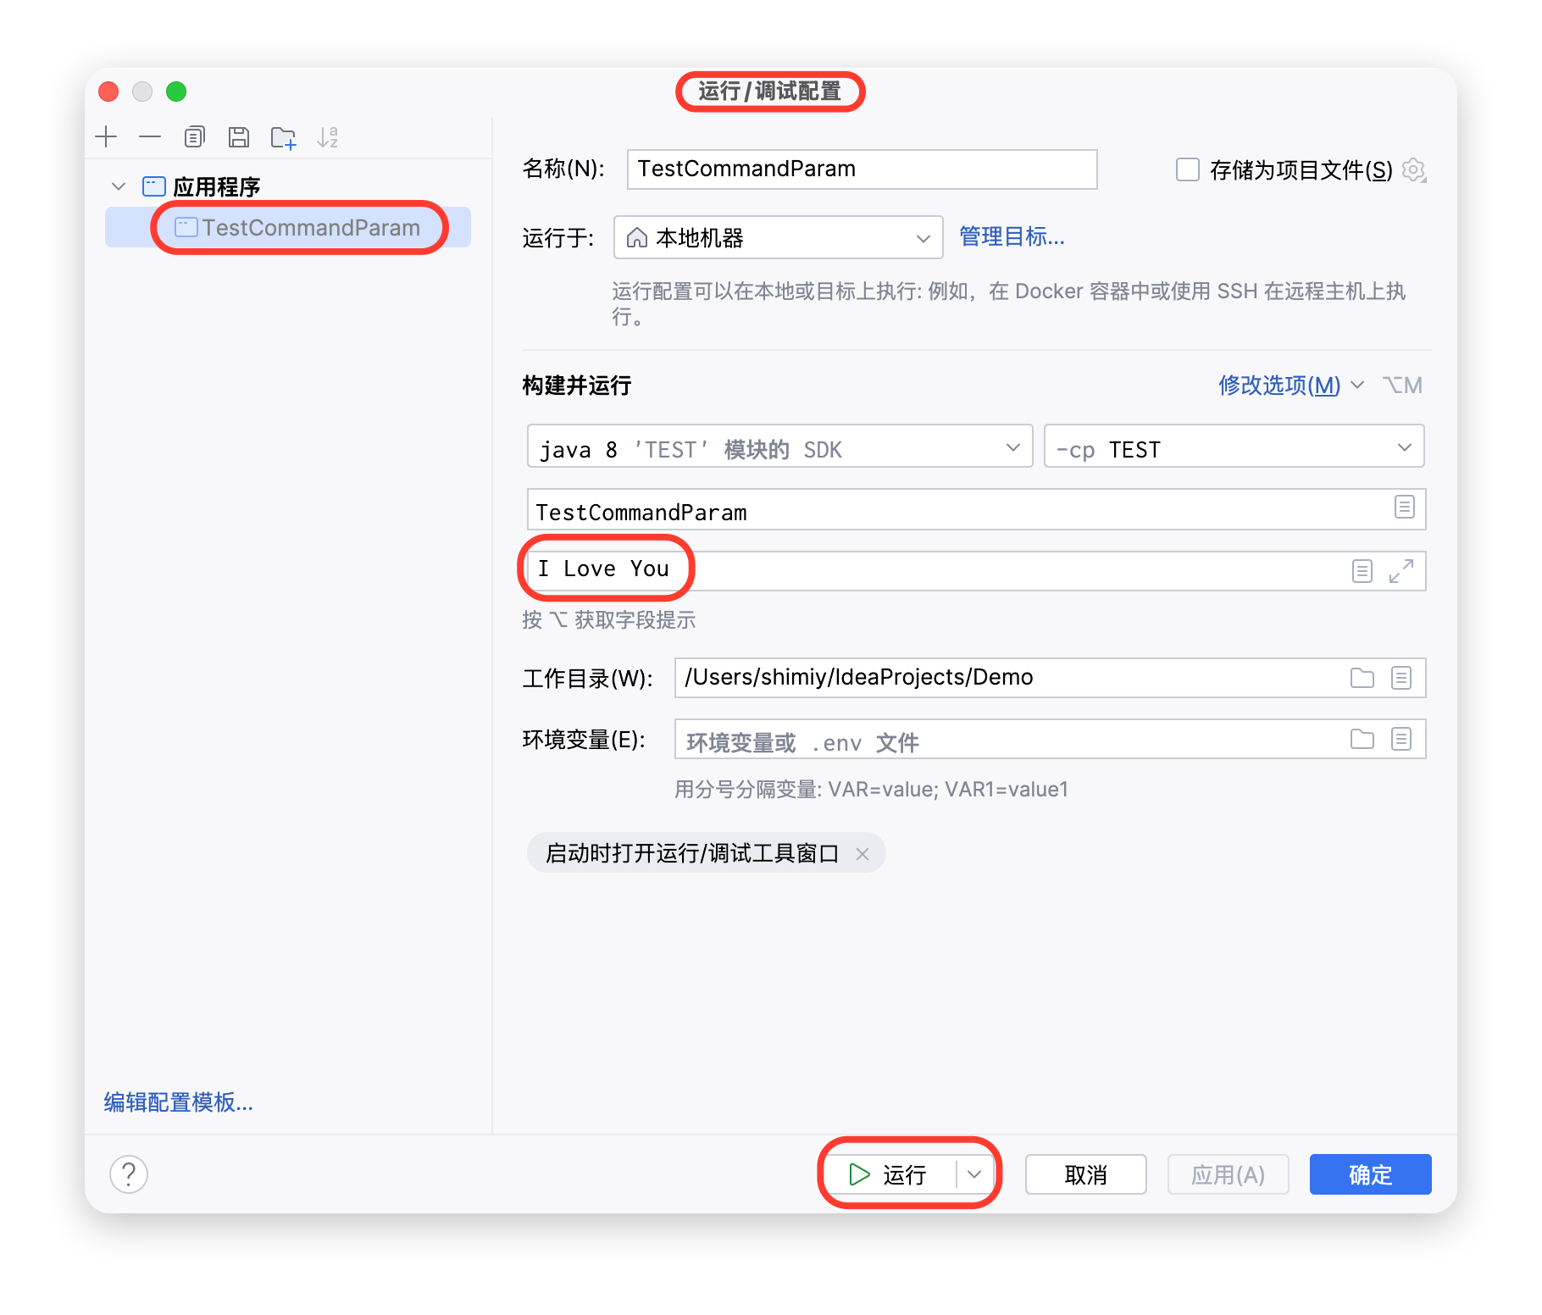This screenshot has width=1542, height=1315.
Task: Sort configurations with the alphabetical sort icon
Action: [x=327, y=137]
